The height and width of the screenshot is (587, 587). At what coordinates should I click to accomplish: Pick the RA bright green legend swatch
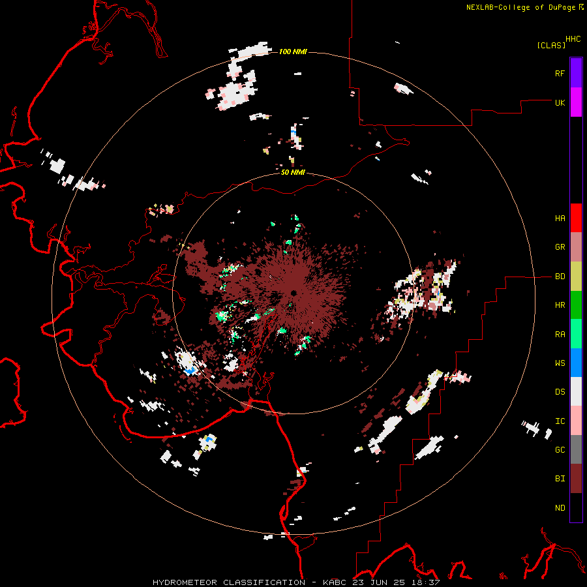[576, 334]
